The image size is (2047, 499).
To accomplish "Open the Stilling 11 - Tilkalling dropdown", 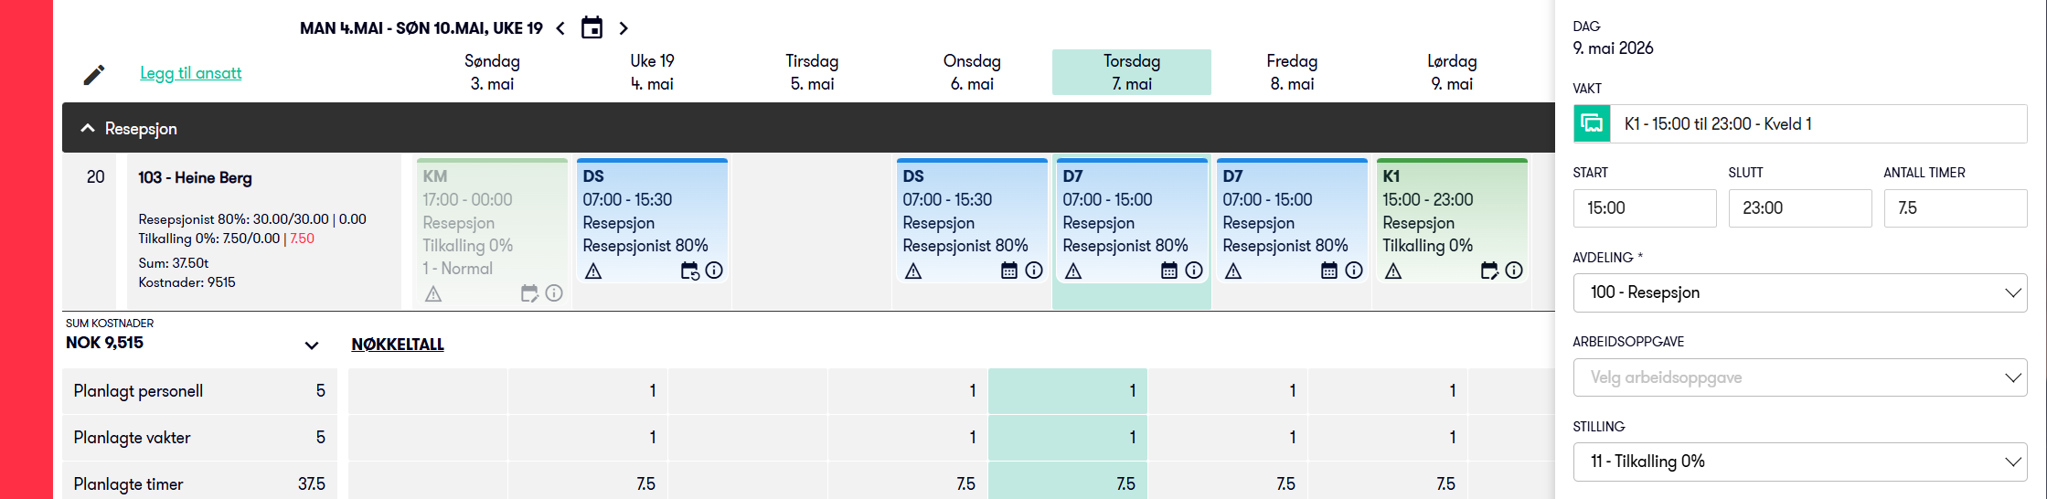I will (x=1800, y=462).
